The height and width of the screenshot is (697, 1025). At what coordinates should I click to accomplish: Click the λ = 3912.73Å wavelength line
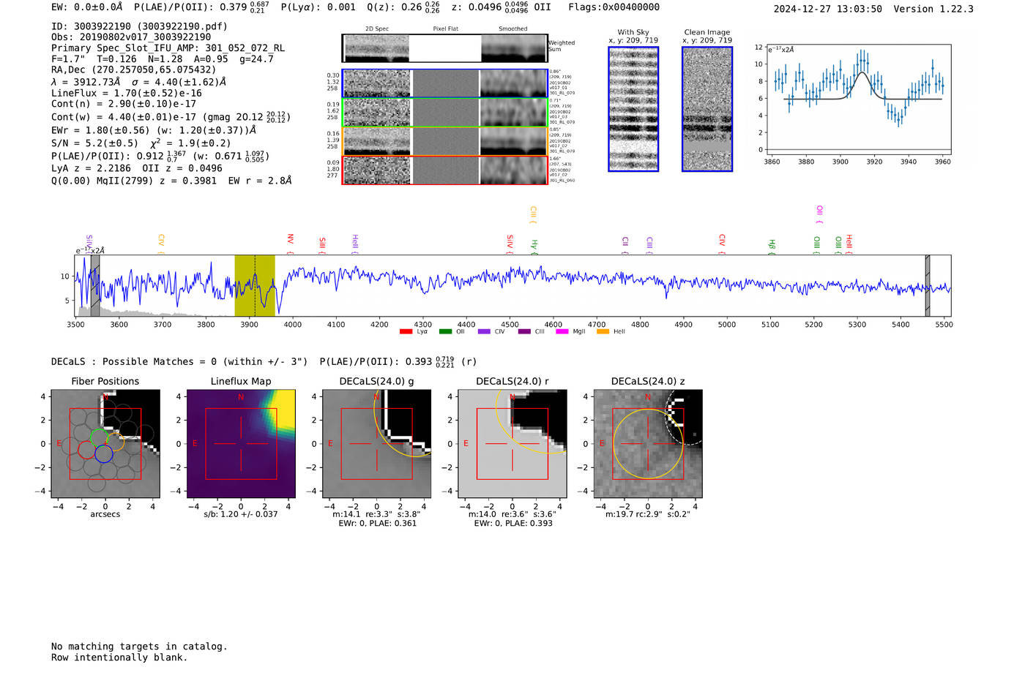[139, 82]
